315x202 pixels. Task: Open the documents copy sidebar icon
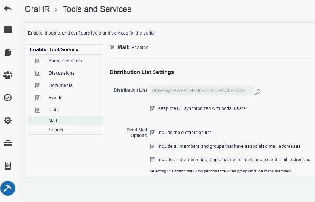(8, 52)
